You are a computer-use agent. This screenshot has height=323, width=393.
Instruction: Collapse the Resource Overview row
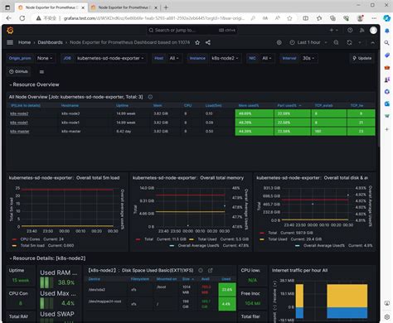[x=34, y=84]
